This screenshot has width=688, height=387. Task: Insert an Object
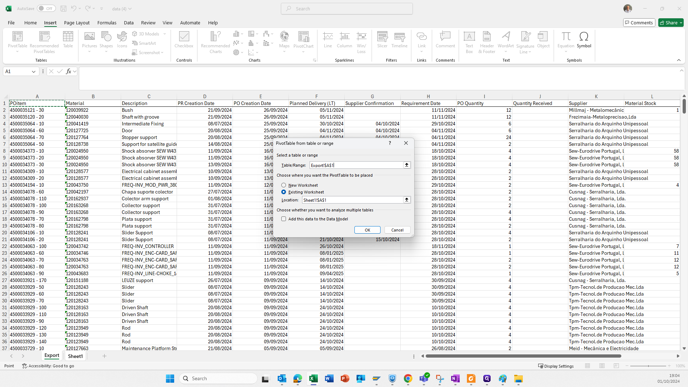tap(543, 39)
